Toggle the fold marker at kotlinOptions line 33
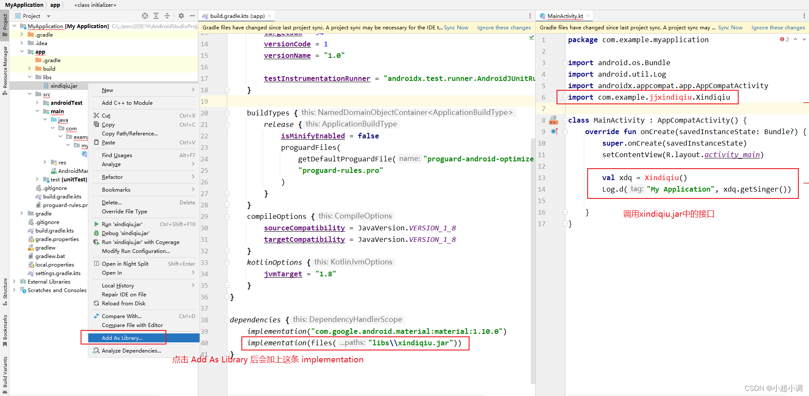The image size is (809, 396). [x=227, y=262]
